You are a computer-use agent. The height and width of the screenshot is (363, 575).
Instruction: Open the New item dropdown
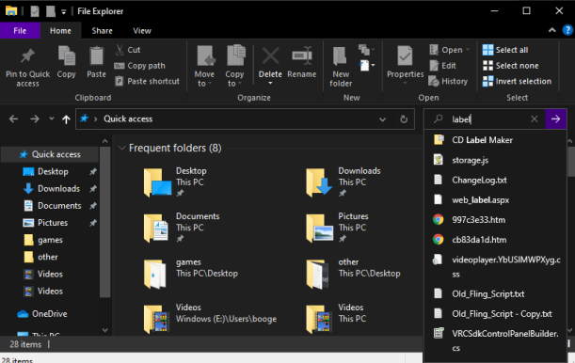pyautogui.click(x=367, y=66)
